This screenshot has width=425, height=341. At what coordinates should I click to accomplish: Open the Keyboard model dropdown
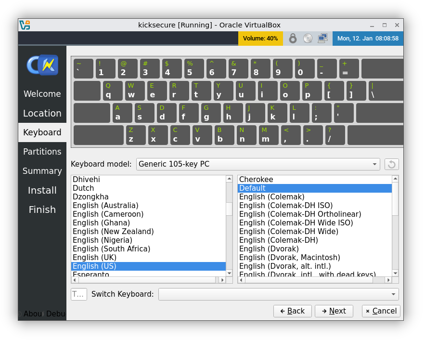tap(258, 164)
